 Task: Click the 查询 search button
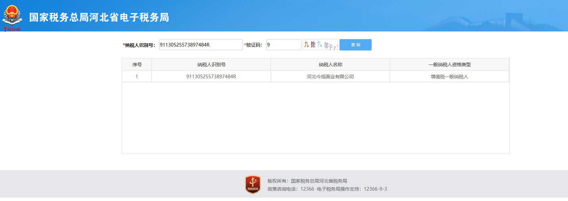[x=355, y=45]
